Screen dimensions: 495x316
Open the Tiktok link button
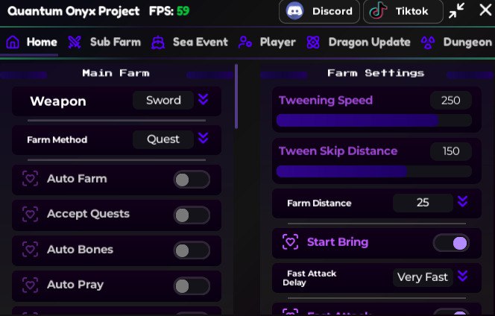pyautogui.click(x=403, y=11)
